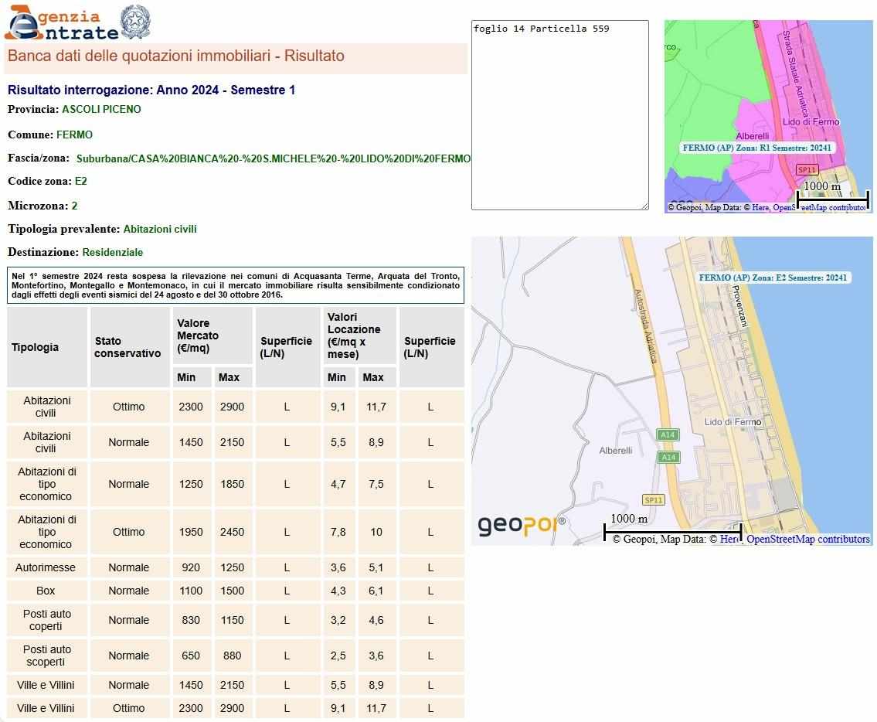Select the Autorimesse row label

(x=46, y=567)
